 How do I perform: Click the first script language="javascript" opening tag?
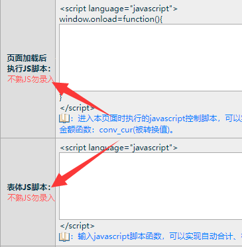(119, 9)
